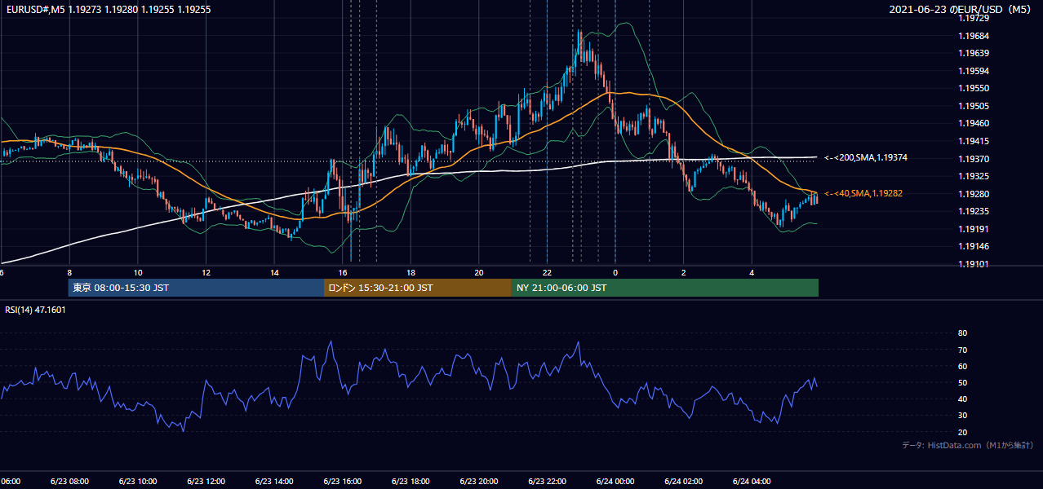Image resolution: width=1043 pixels, height=489 pixels.
Task: Click RSI scale value 70
Action: 962,350
